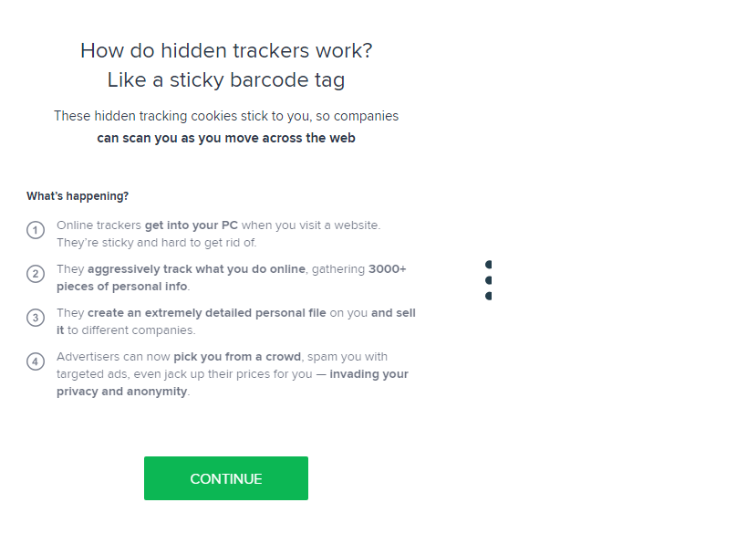Click bold text 'get into your PC'
747x534 pixels.
191,225
